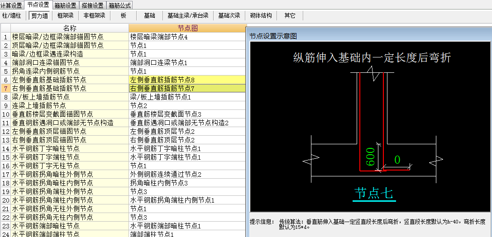
Task: Select row 左侧垂直筋顶层锚固节点
Action: tap(70, 131)
